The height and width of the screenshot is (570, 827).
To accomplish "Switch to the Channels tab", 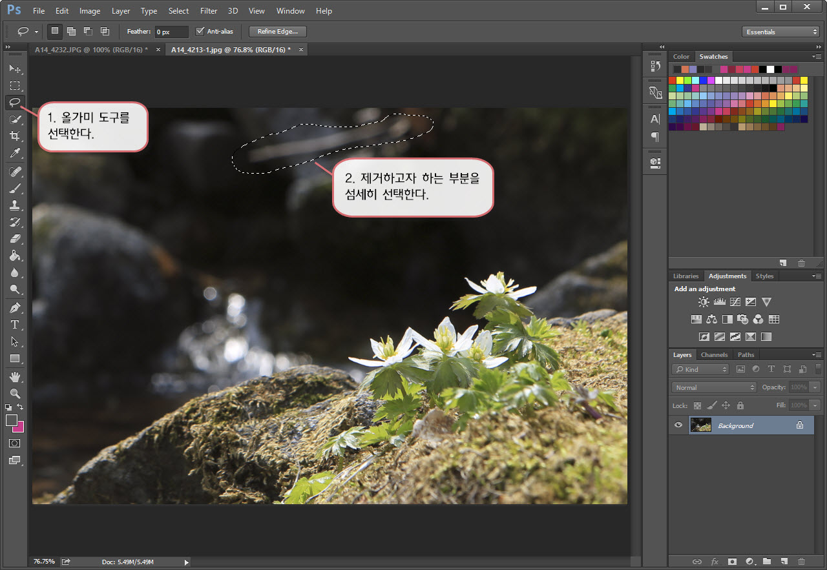I will point(714,355).
